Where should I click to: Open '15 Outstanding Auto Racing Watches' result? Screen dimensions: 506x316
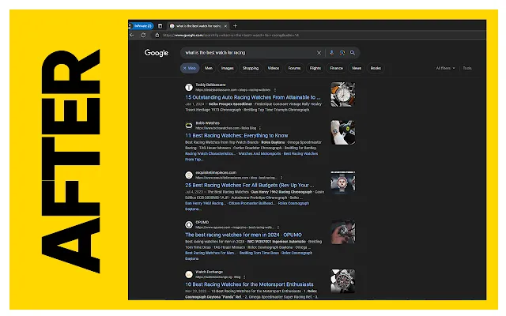coord(253,97)
